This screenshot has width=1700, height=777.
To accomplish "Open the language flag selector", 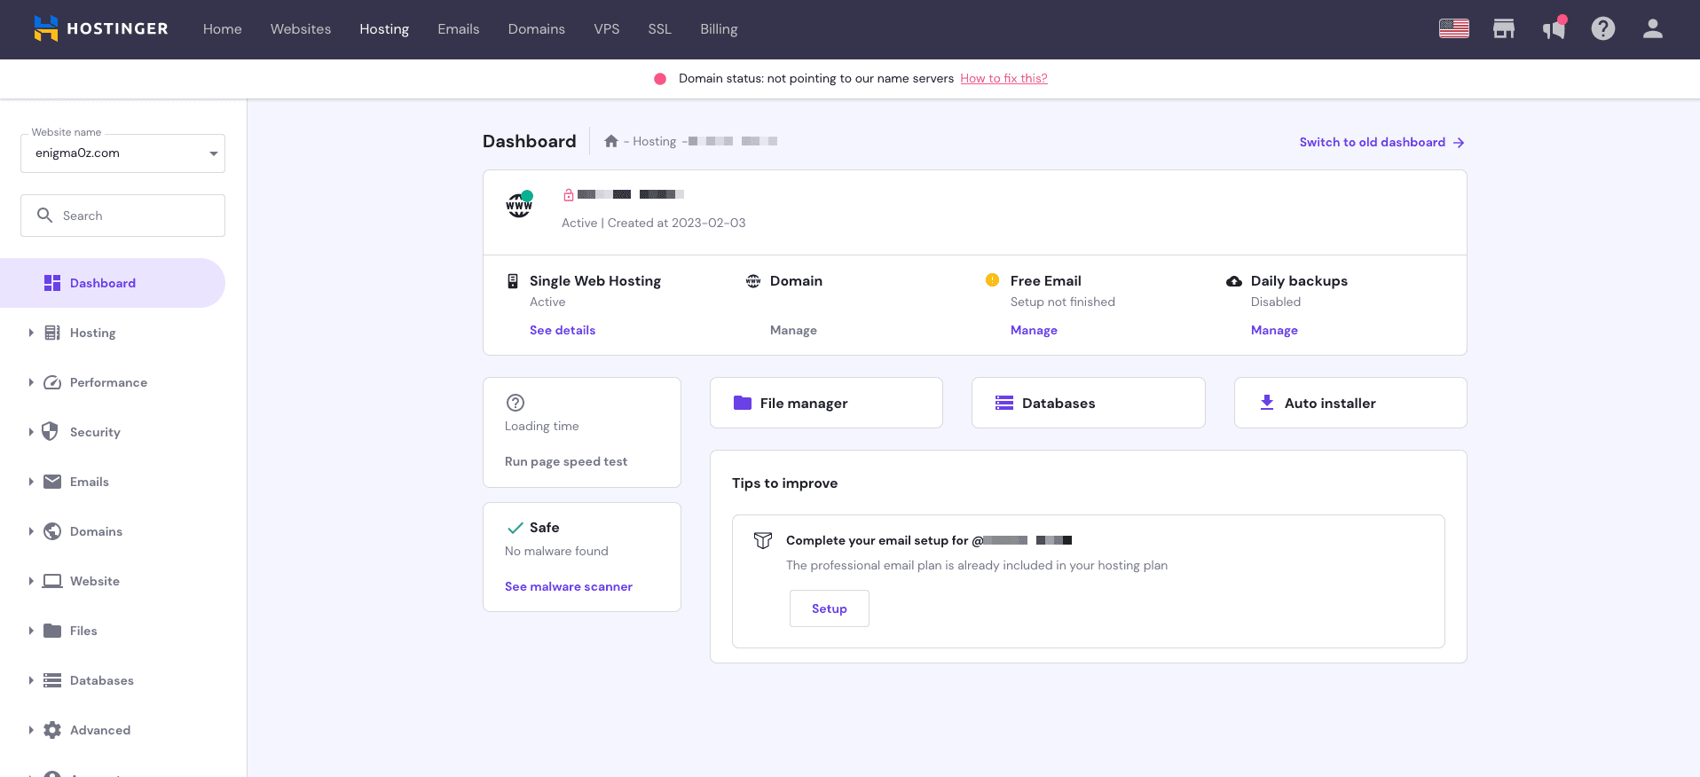I will point(1453,28).
